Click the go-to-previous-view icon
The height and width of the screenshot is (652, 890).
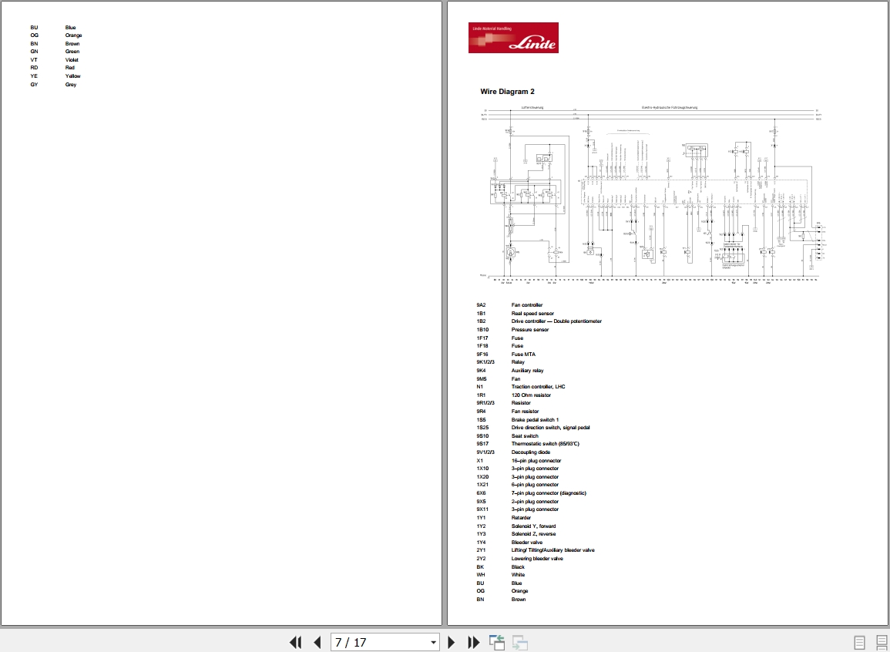point(497,642)
